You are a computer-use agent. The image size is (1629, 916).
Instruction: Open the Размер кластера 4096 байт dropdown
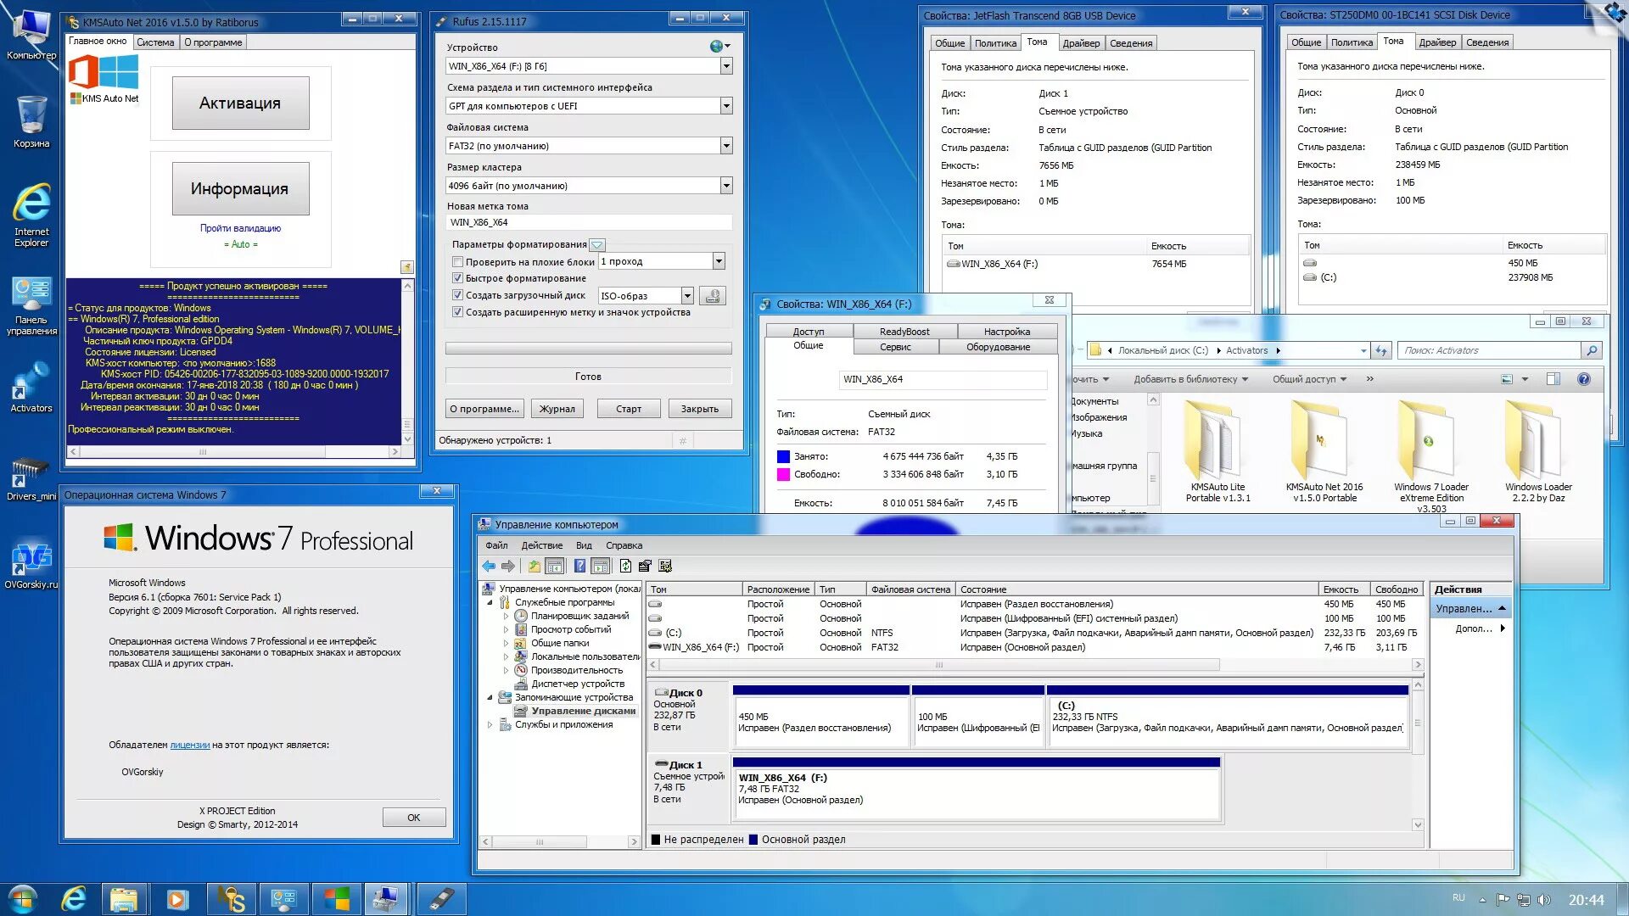point(726,186)
